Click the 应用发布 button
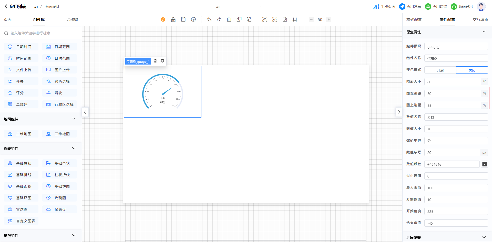 (x=410, y=7)
